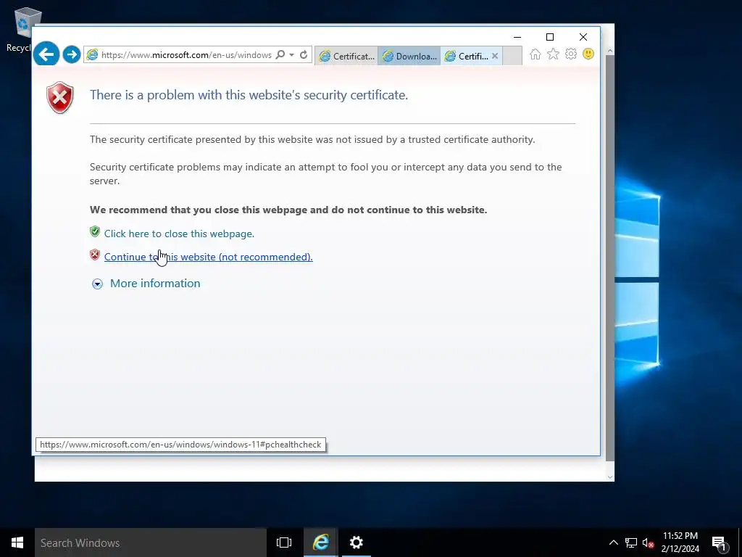
Task: Close the active Certifi... tab
Action: pyautogui.click(x=495, y=56)
